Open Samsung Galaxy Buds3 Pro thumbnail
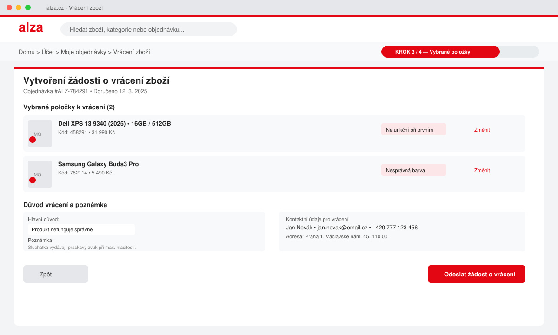This screenshot has width=558, height=335. coord(40,174)
